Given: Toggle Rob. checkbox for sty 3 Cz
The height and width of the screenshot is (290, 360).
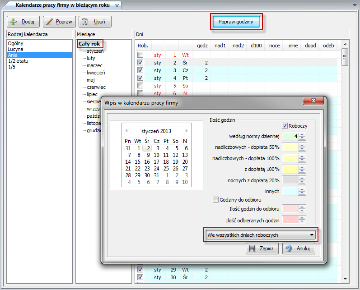Looking at the screenshot, I should (140, 70).
